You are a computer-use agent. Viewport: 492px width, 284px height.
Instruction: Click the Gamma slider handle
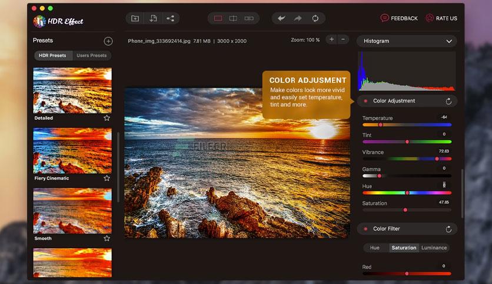pyautogui.click(x=379, y=176)
